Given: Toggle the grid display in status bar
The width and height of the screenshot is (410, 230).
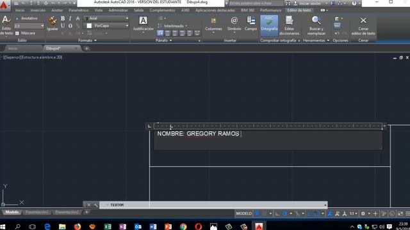Looking at the screenshot, I should pyautogui.click(x=258, y=213).
